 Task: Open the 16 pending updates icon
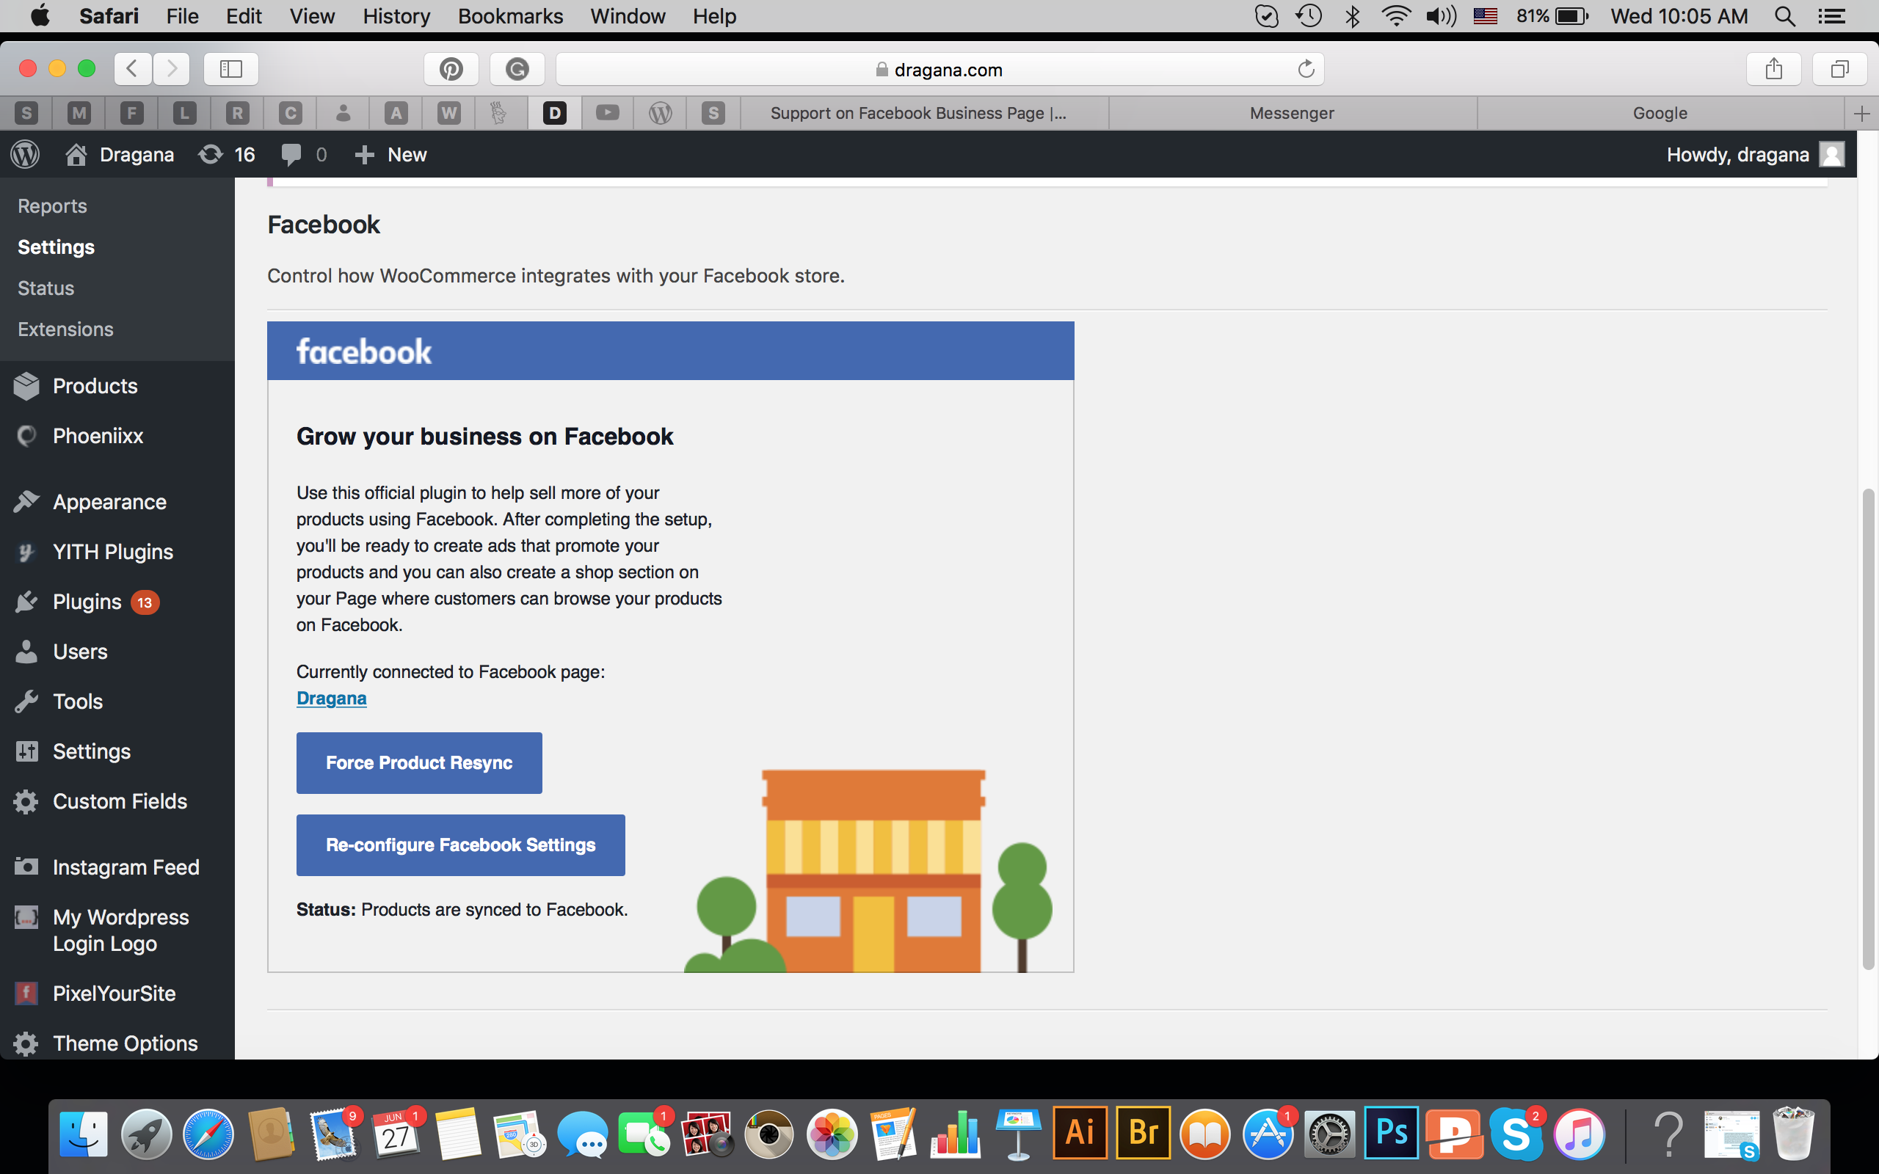point(226,155)
